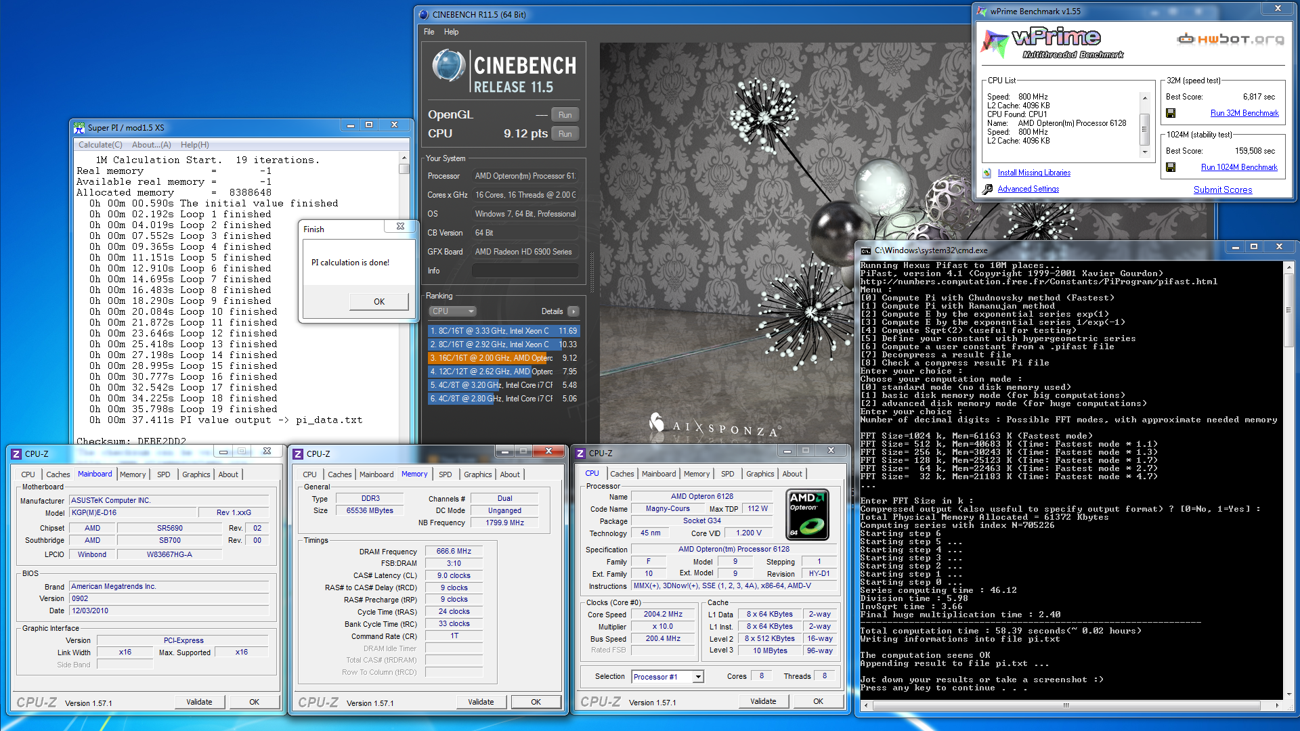Switch to Caches tab in CPU-Z processor window
1300x731 pixels.
[622, 474]
